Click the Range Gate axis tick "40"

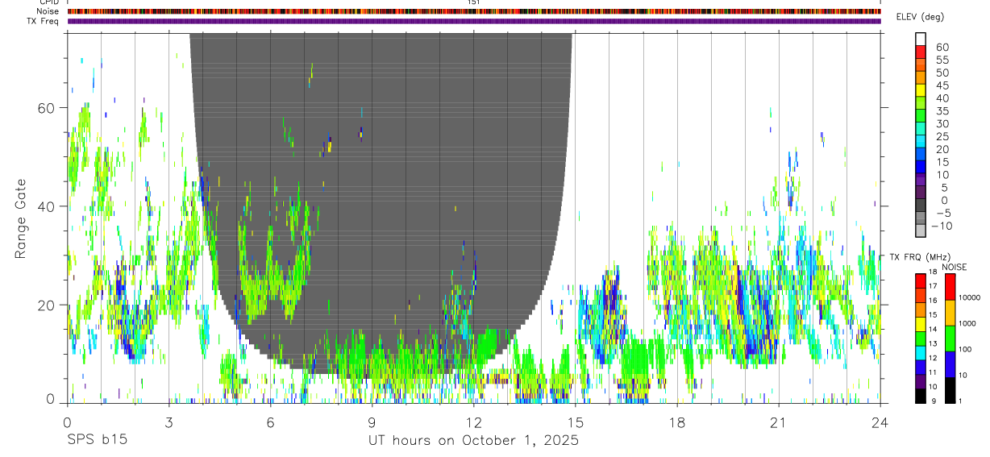(x=48, y=206)
